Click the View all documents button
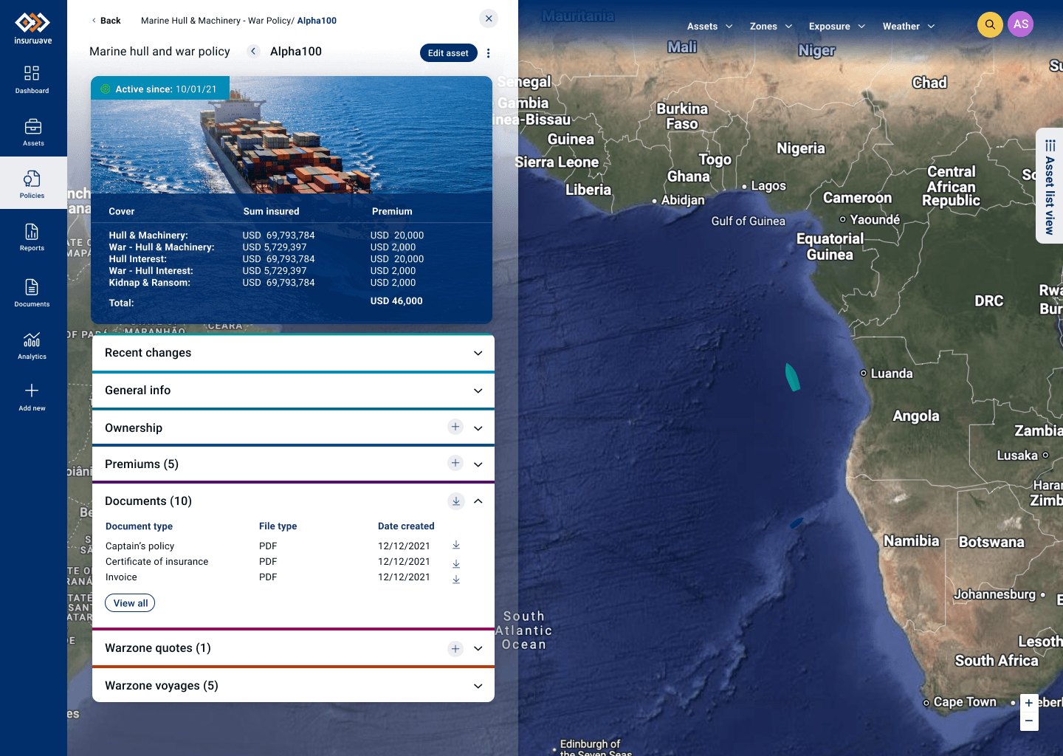 pos(131,603)
